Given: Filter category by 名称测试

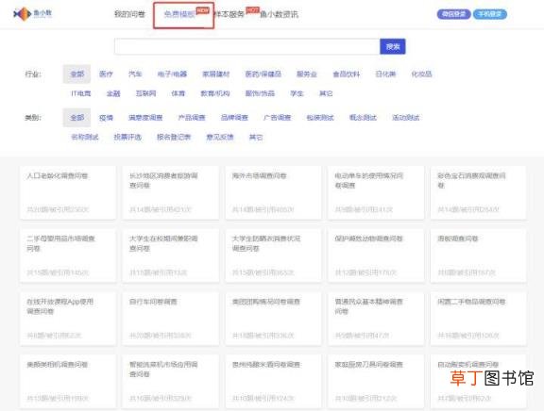Looking at the screenshot, I should click(85, 137).
